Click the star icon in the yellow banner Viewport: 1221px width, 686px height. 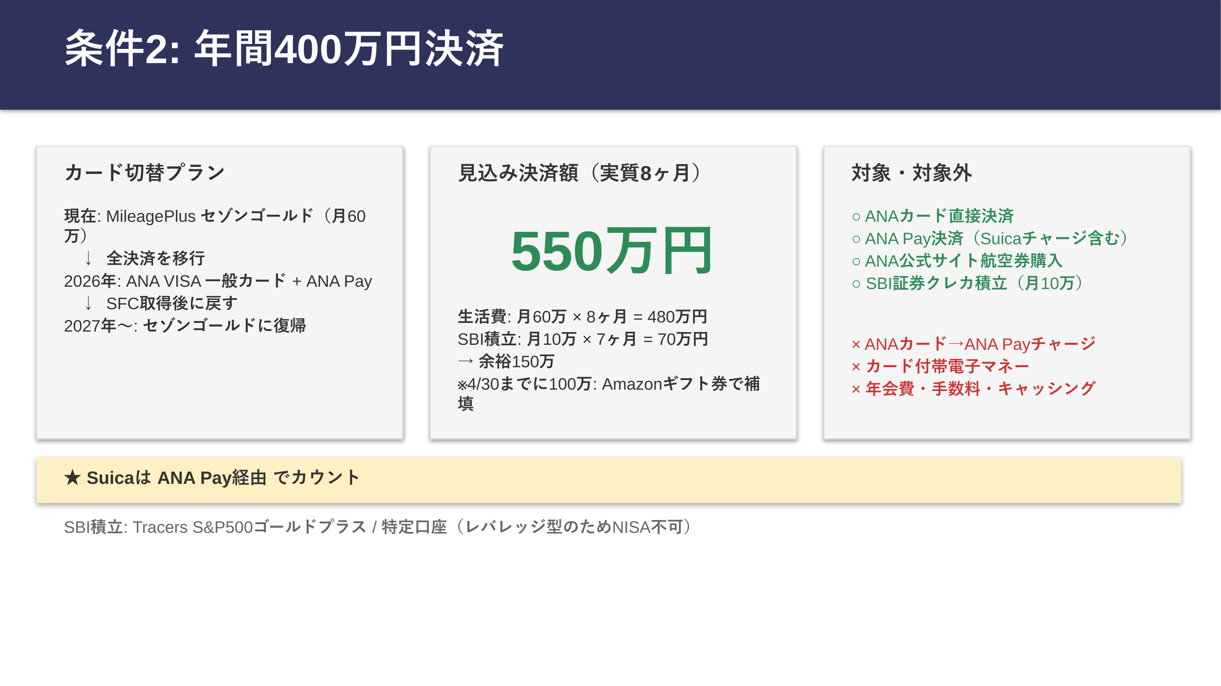pyautogui.click(x=72, y=477)
